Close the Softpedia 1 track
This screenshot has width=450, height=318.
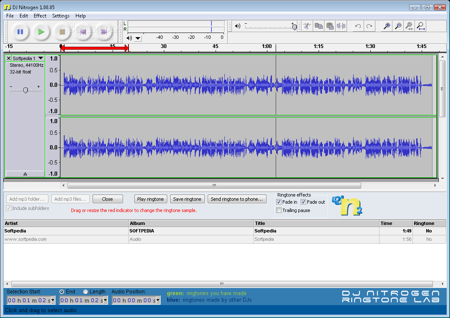pos(9,58)
